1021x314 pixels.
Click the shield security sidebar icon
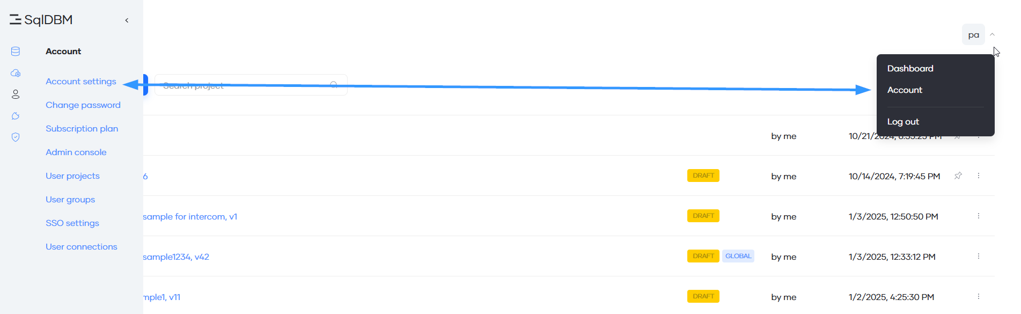coord(16,137)
